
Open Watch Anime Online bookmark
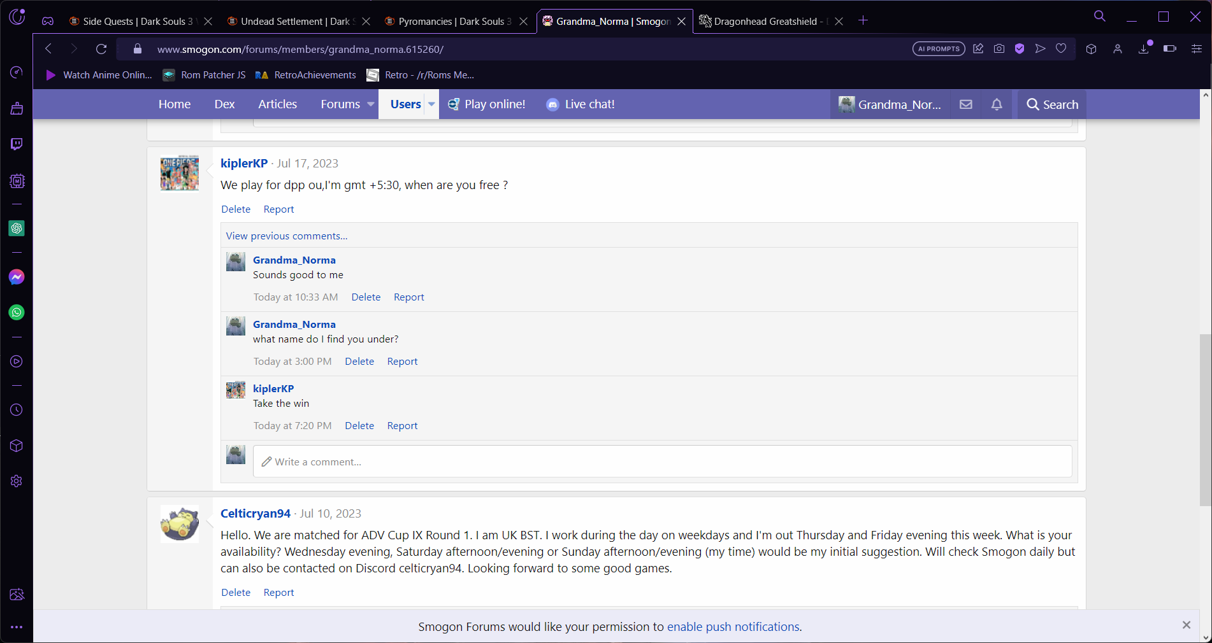[99, 75]
